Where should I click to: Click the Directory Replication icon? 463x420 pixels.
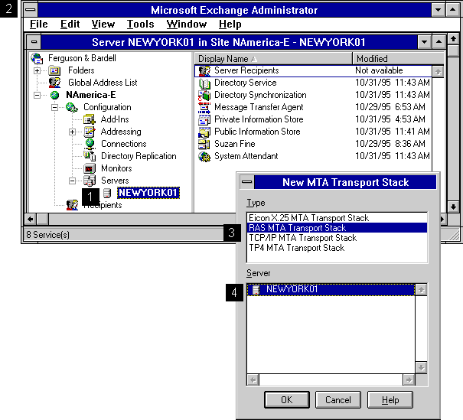(90, 155)
